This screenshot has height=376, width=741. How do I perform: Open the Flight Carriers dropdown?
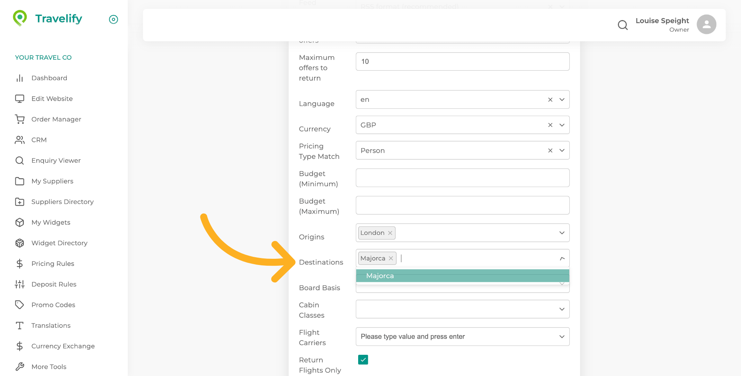click(x=562, y=337)
